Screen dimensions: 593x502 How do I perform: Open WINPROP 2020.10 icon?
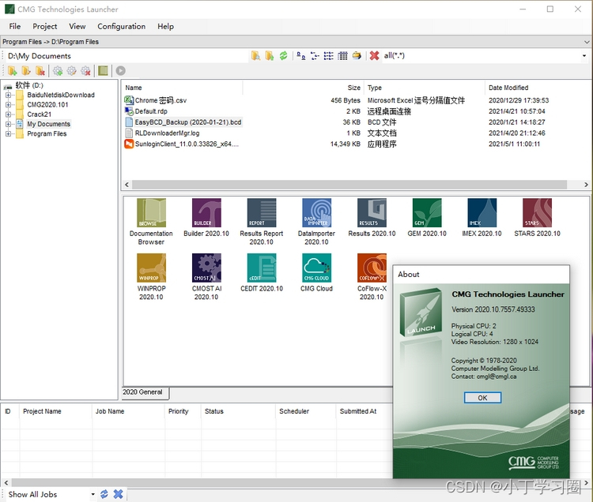[151, 268]
